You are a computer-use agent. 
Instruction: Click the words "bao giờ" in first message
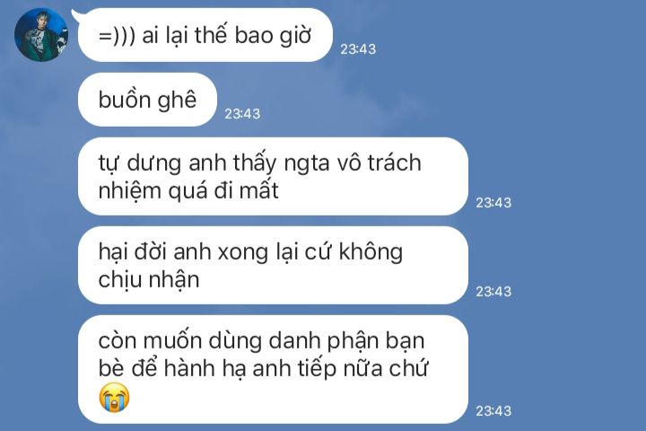tap(273, 36)
